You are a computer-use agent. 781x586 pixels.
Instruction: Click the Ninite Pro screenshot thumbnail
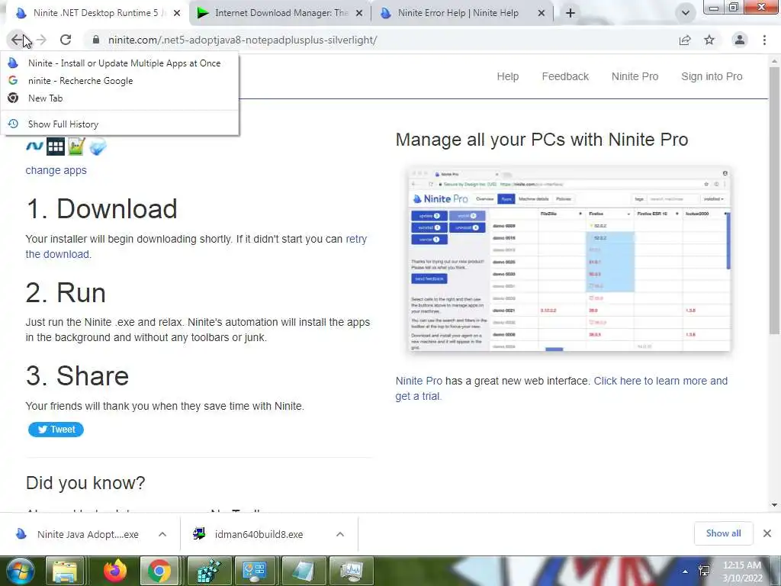tap(569, 259)
